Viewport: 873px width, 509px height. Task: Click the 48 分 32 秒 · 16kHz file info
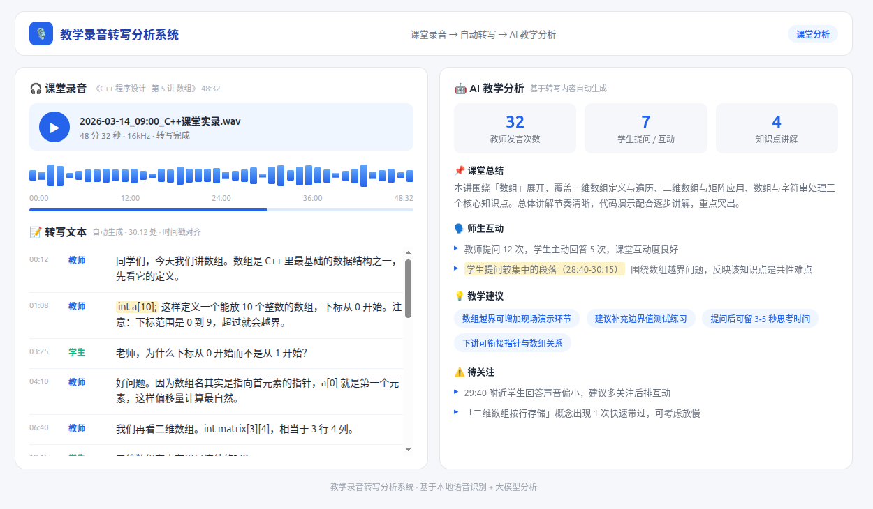point(135,135)
